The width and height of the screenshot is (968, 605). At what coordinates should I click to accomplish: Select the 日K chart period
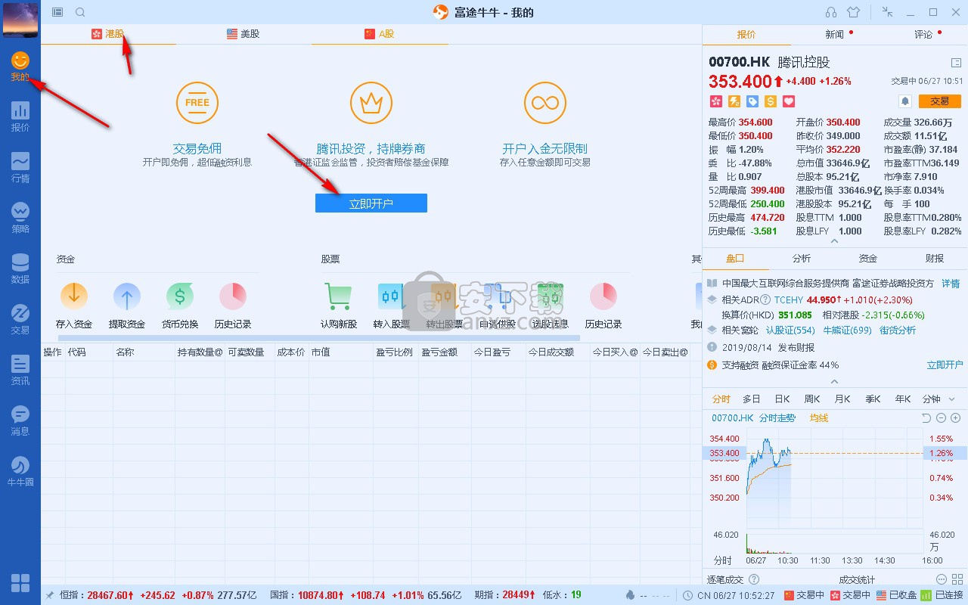coord(782,399)
